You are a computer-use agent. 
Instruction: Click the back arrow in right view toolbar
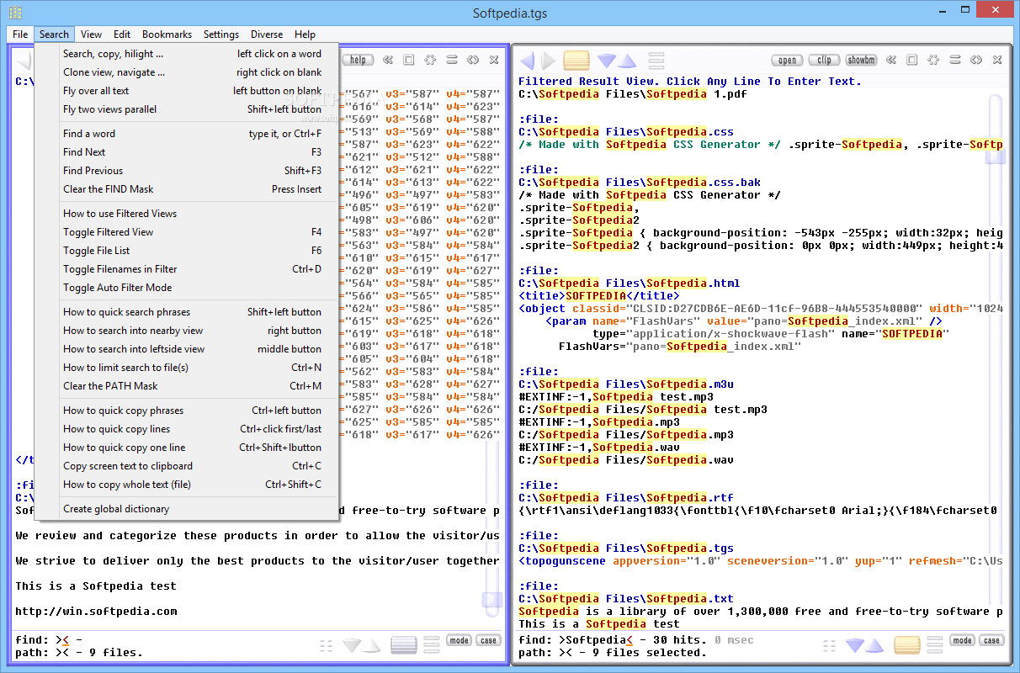[527, 61]
